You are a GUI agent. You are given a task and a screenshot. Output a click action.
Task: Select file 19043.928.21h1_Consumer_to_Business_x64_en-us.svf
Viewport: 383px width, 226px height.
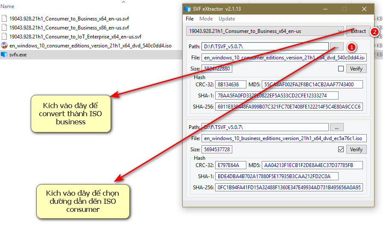tap(69, 18)
